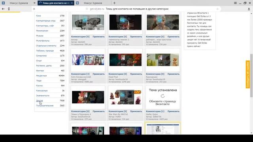
Task: Open the Компьютерные игры category
Action: pos(46,21)
